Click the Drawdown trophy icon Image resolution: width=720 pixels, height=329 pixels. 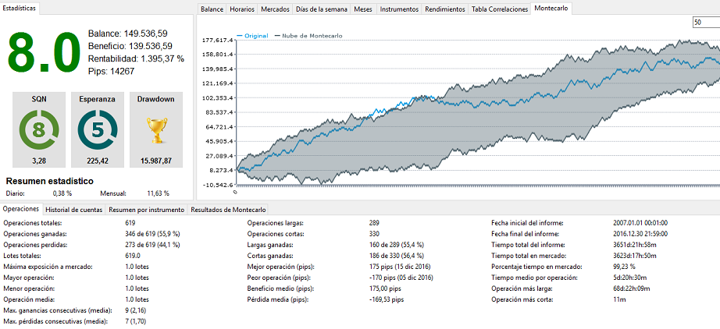coord(155,129)
